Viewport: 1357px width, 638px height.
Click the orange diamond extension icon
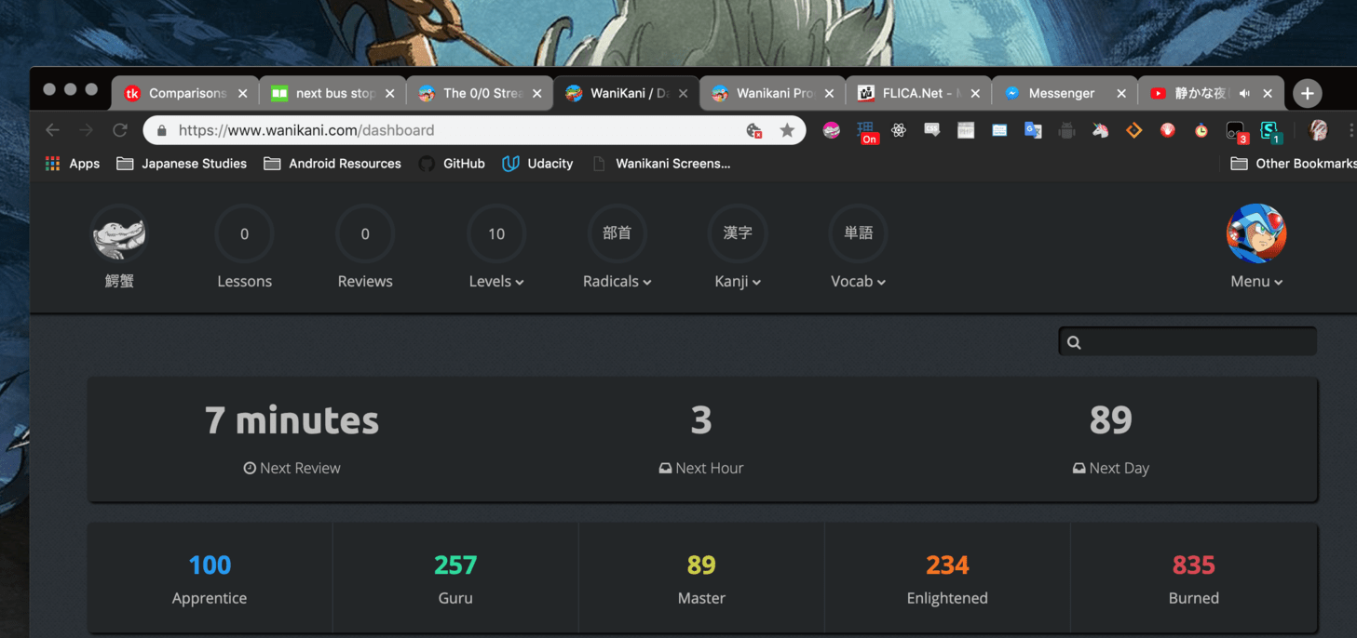tap(1133, 130)
